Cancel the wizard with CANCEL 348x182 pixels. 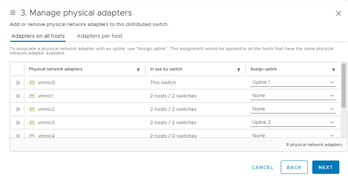(262, 168)
